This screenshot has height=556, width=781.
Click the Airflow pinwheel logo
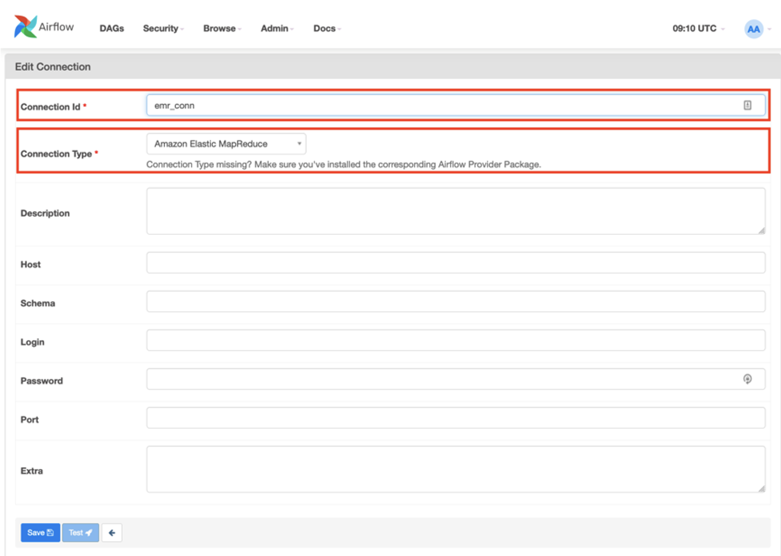(x=25, y=26)
